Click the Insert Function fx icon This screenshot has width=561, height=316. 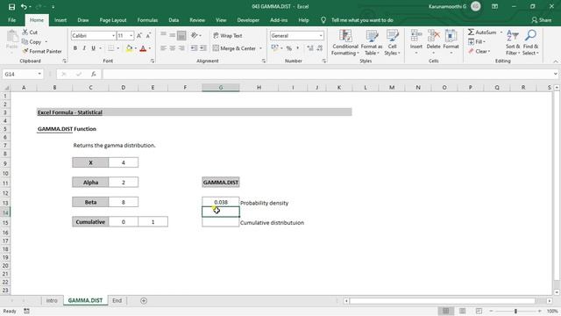[x=94, y=74]
